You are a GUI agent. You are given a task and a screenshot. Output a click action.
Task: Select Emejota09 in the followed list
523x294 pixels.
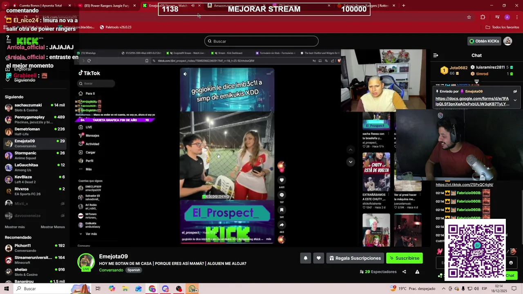[35, 143]
